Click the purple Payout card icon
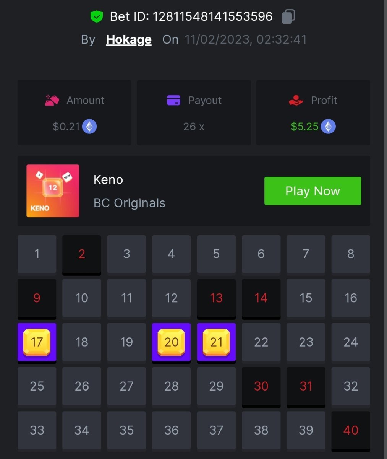This screenshot has height=459, width=387. tap(174, 100)
